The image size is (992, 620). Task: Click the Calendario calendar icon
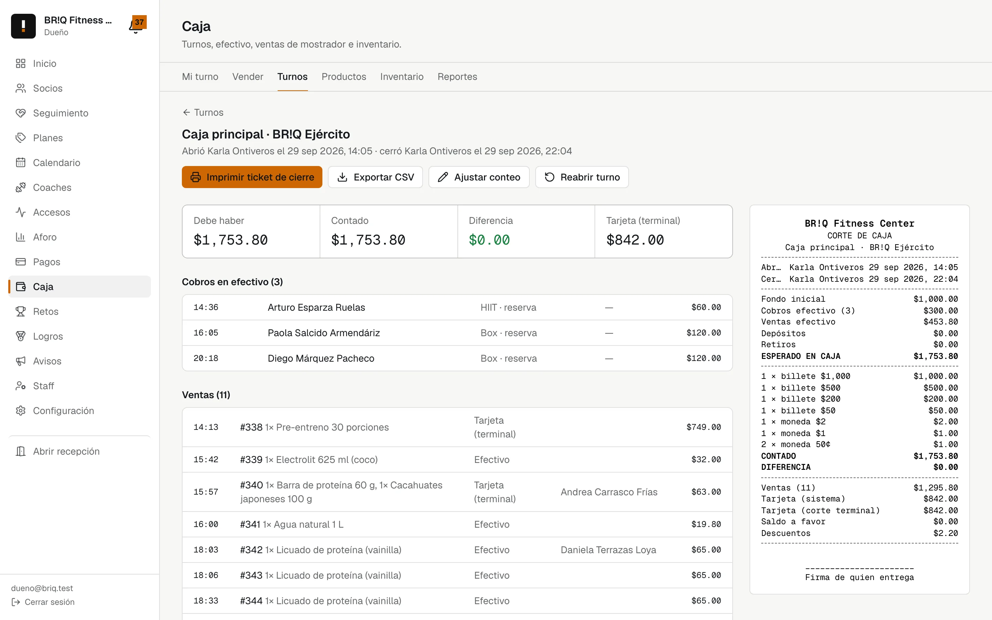(21, 163)
